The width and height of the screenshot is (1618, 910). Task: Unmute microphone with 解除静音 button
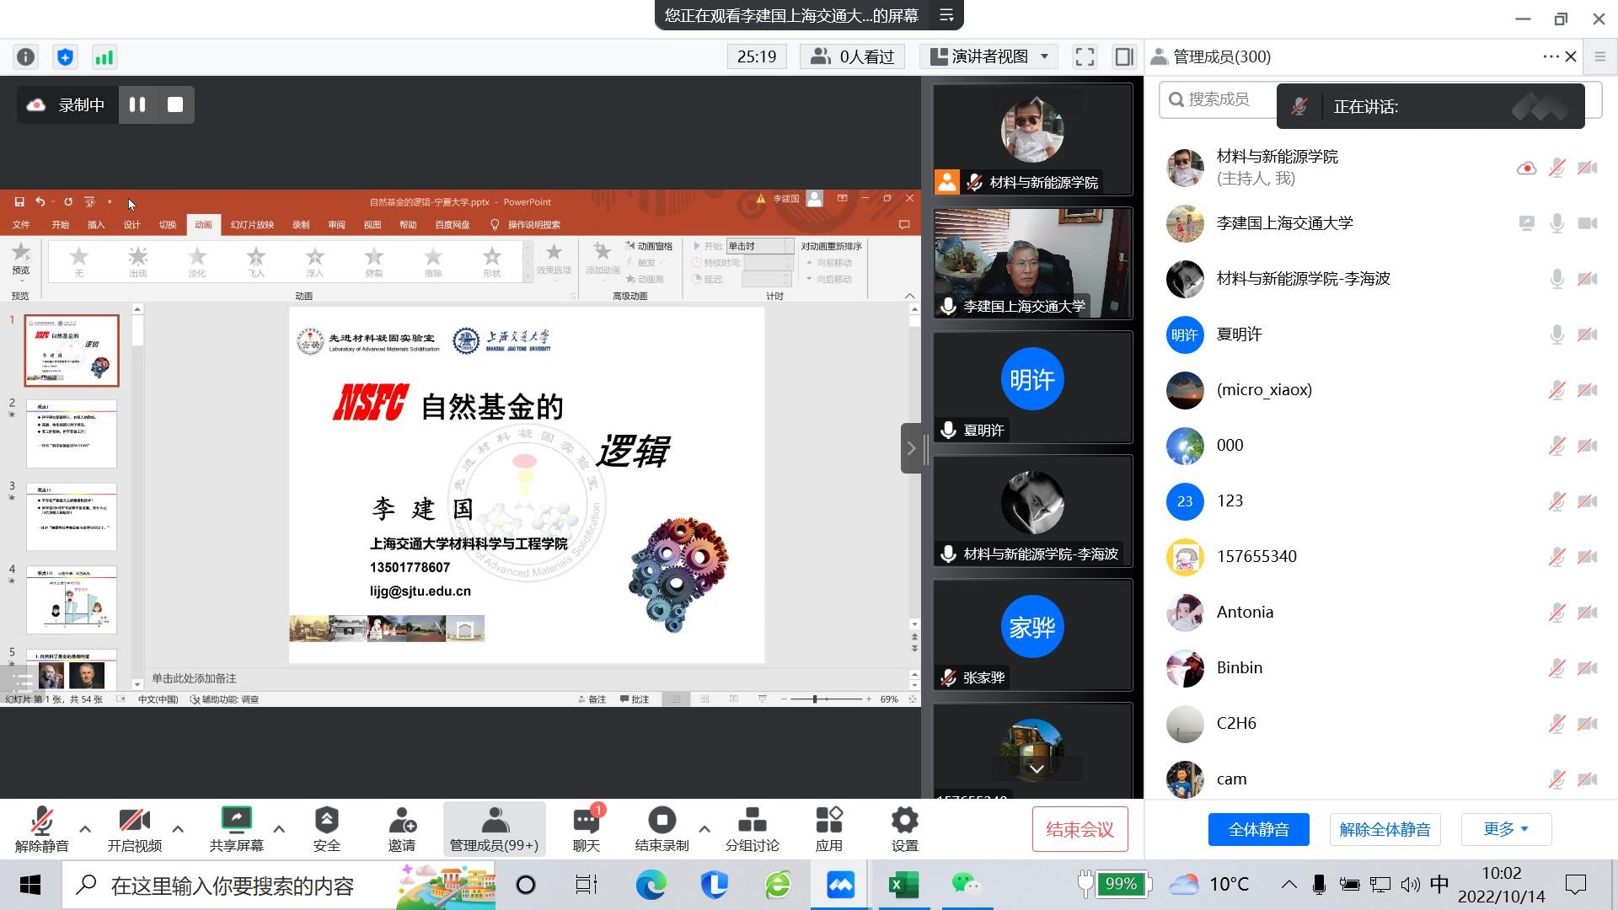pyautogui.click(x=41, y=828)
